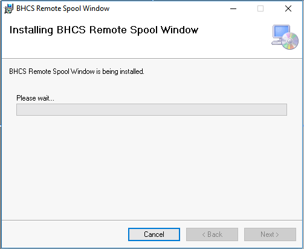The image size is (304, 249).
Task: Minimize the BHCS installer window
Action: [233, 8]
